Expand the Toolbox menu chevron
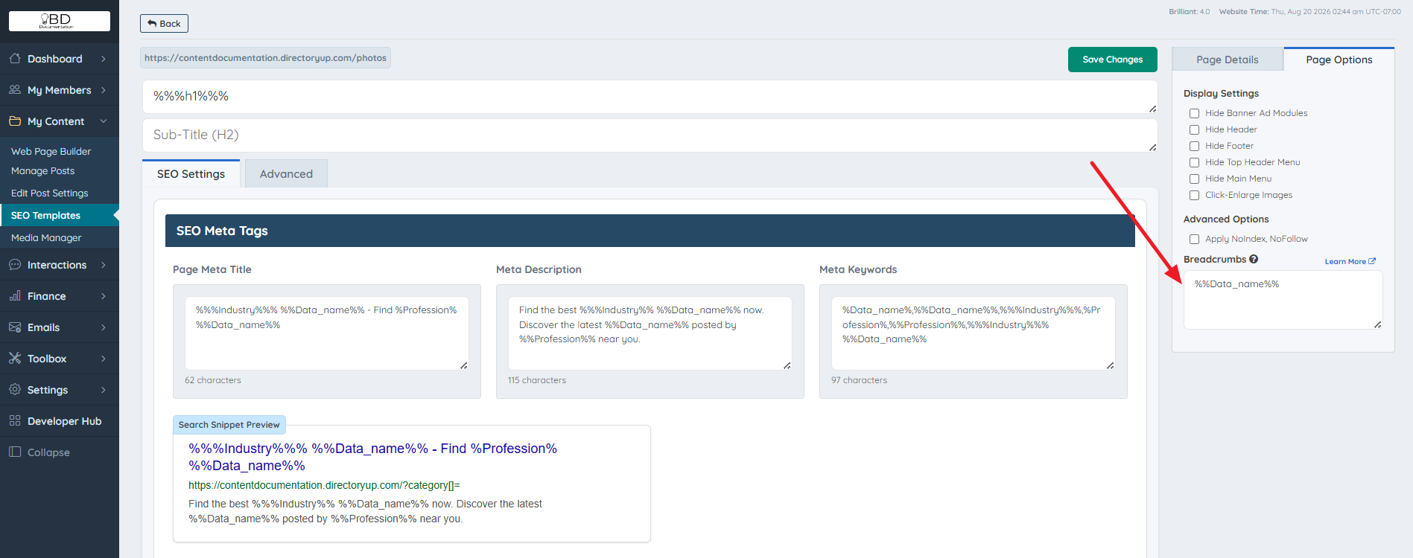Screen dimensions: 1413x558 coord(104,359)
